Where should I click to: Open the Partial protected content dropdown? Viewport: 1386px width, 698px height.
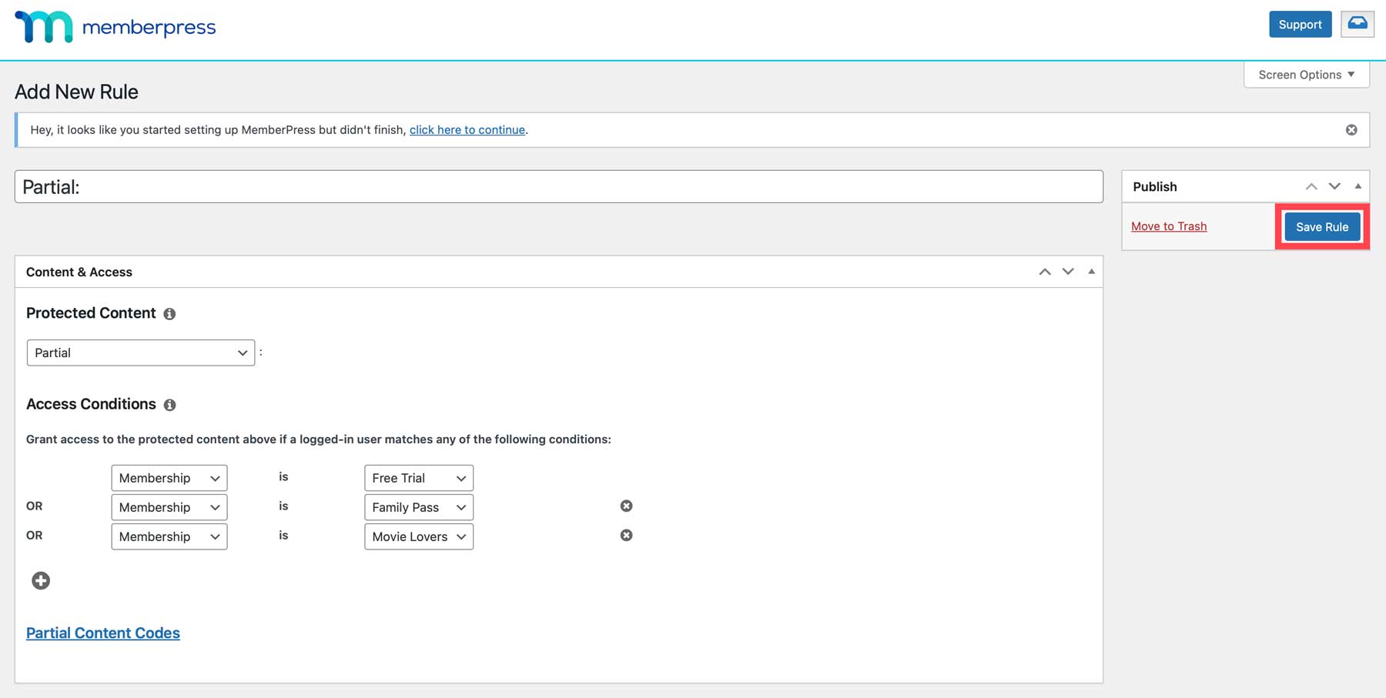coord(140,353)
